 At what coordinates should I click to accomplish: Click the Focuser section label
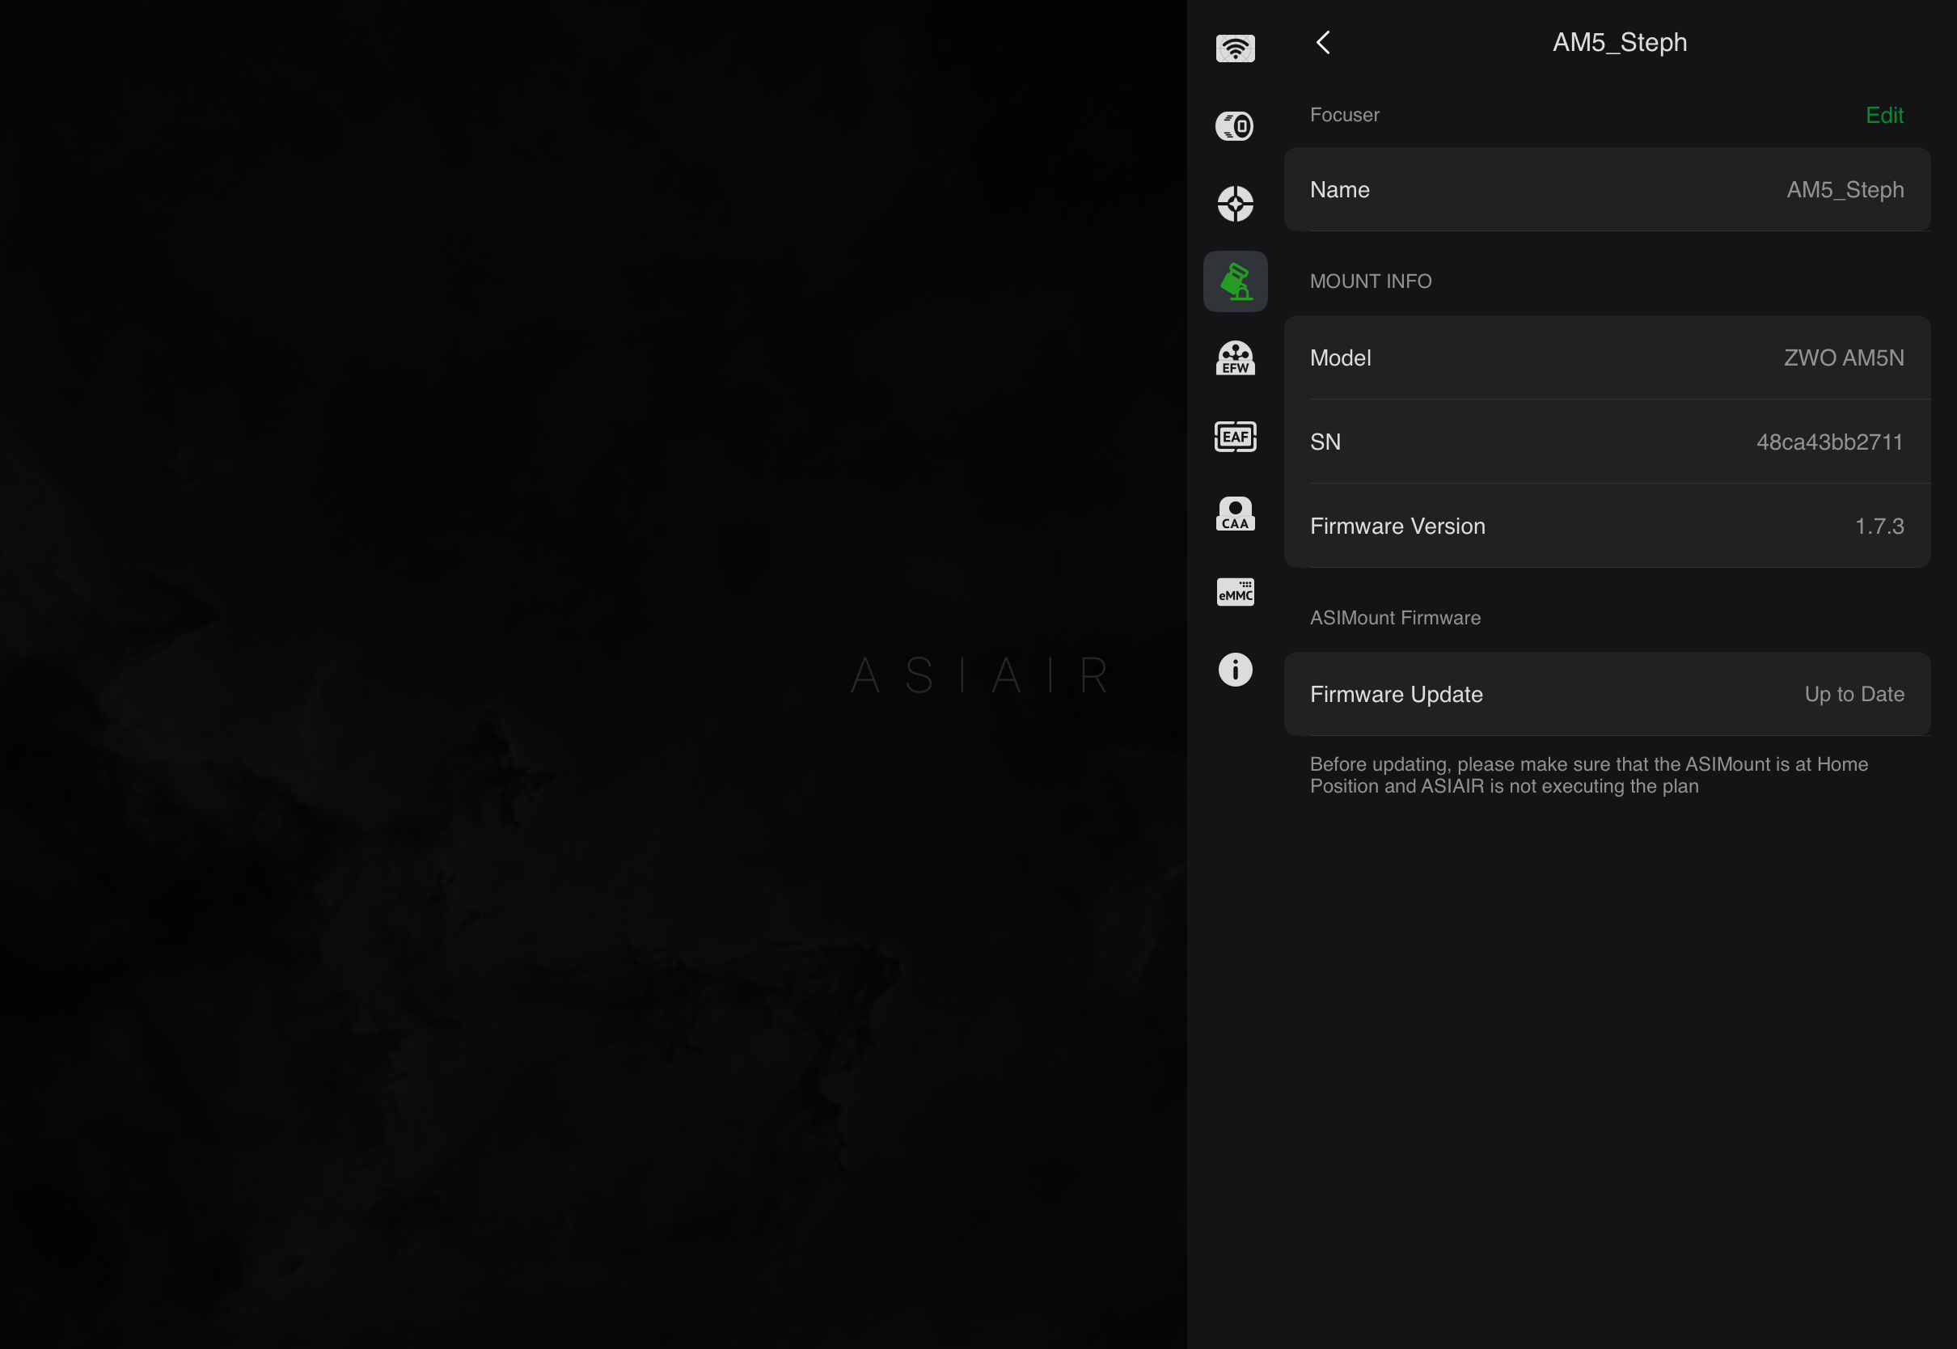coord(1344,115)
